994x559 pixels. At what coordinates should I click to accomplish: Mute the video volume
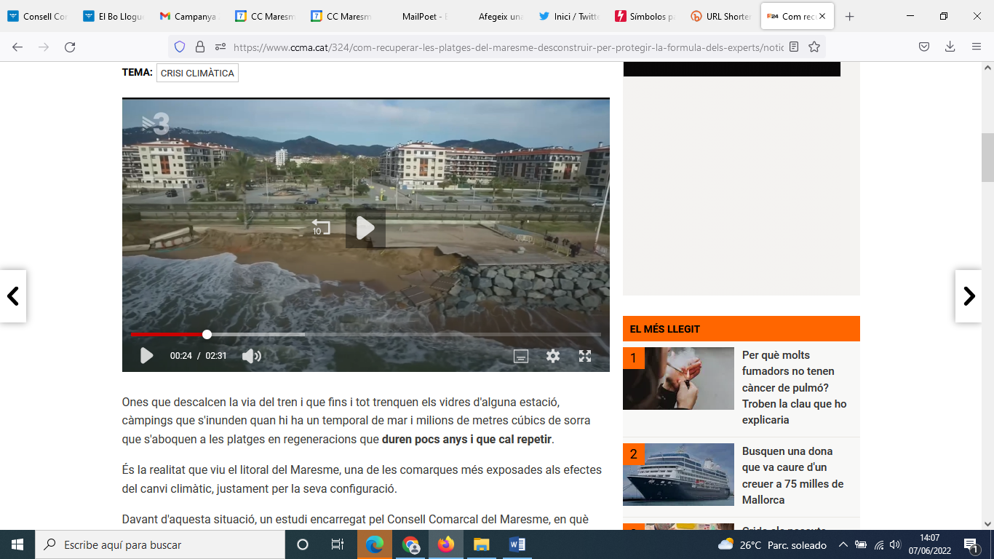pyautogui.click(x=251, y=356)
